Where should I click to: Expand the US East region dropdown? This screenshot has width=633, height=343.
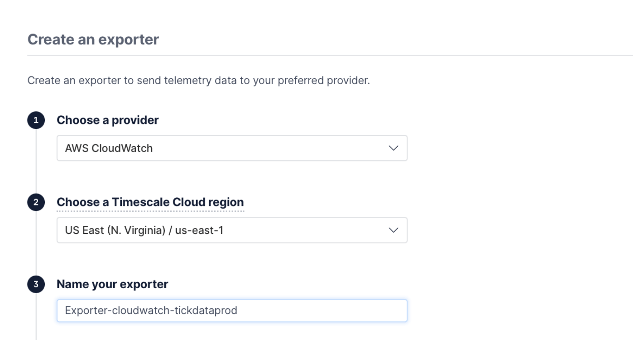tap(232, 230)
